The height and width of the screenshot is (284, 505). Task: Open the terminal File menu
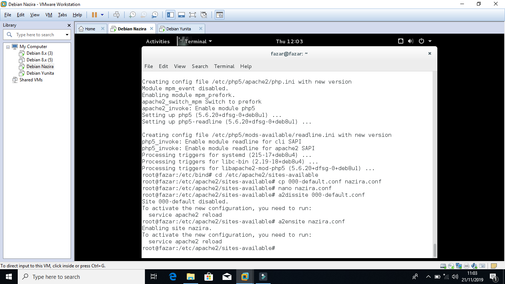149,66
